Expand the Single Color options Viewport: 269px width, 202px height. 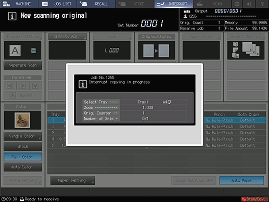point(23,136)
